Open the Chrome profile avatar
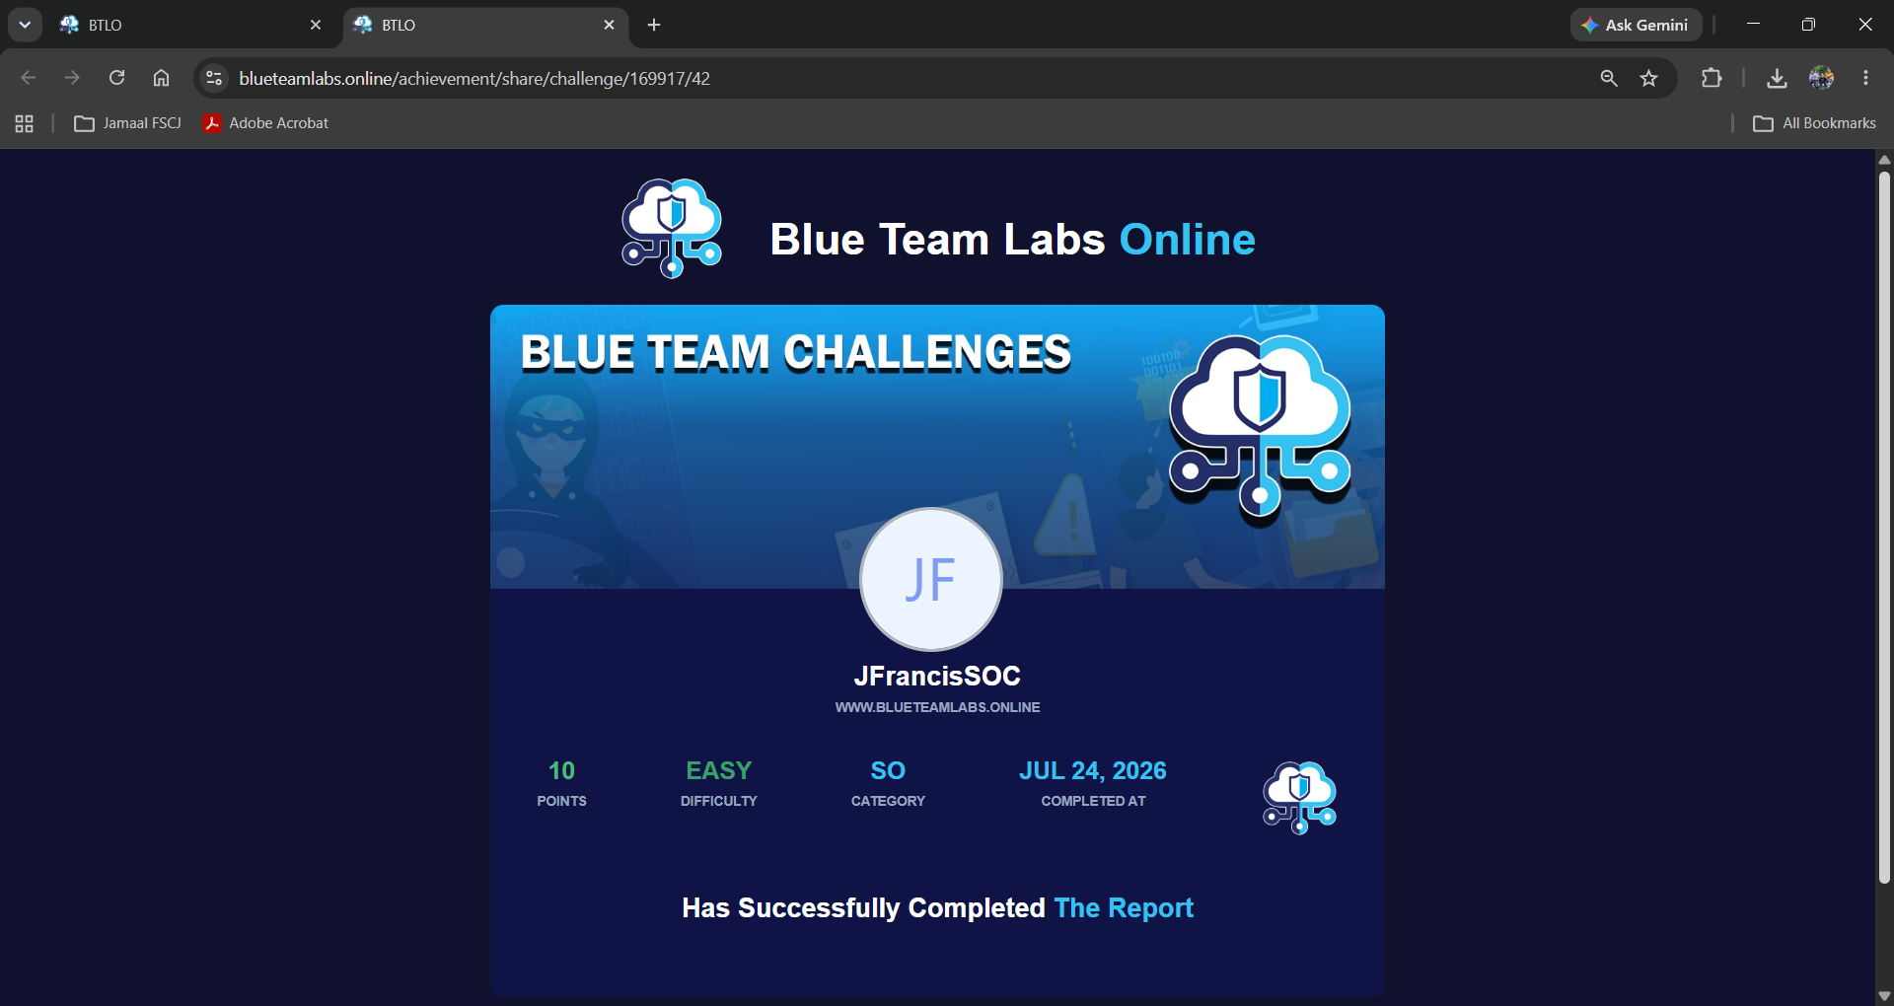 pos(1821,78)
